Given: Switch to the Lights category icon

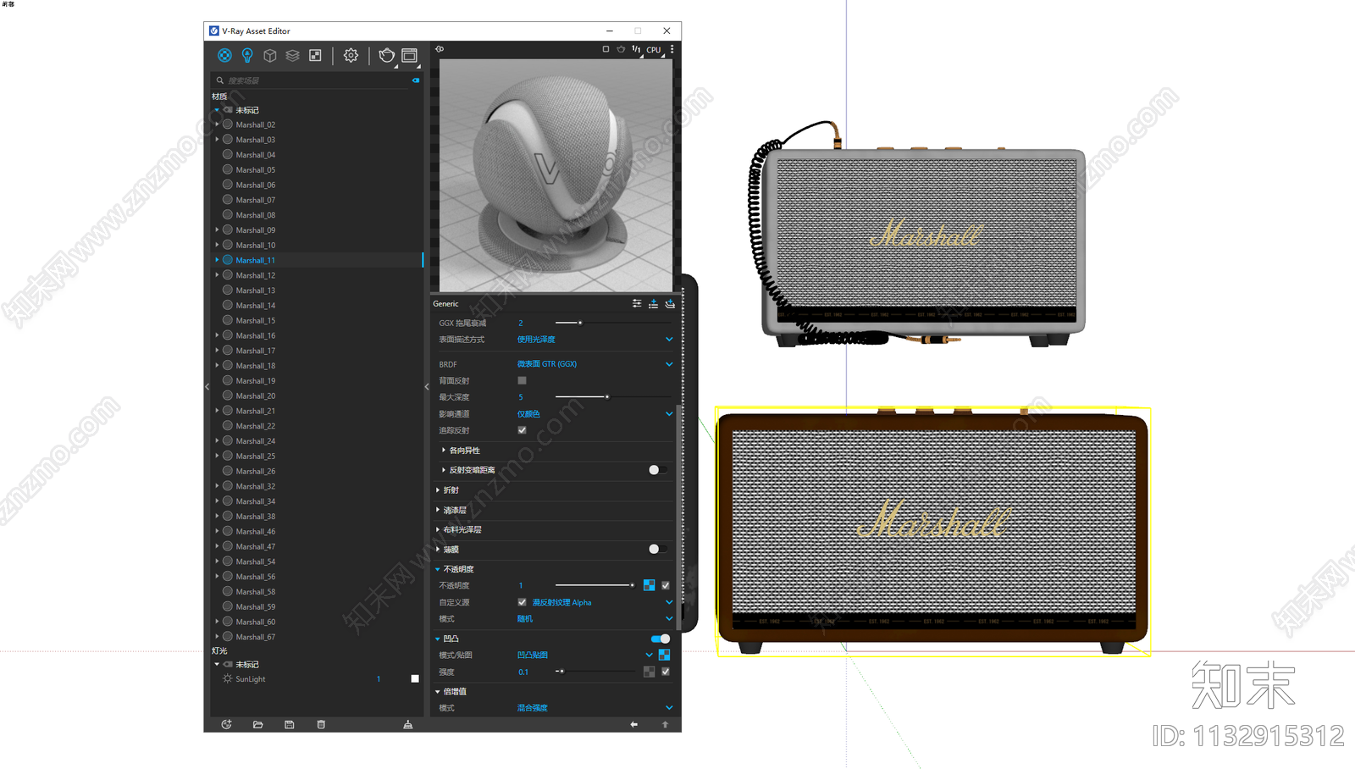Looking at the screenshot, I should (x=247, y=55).
